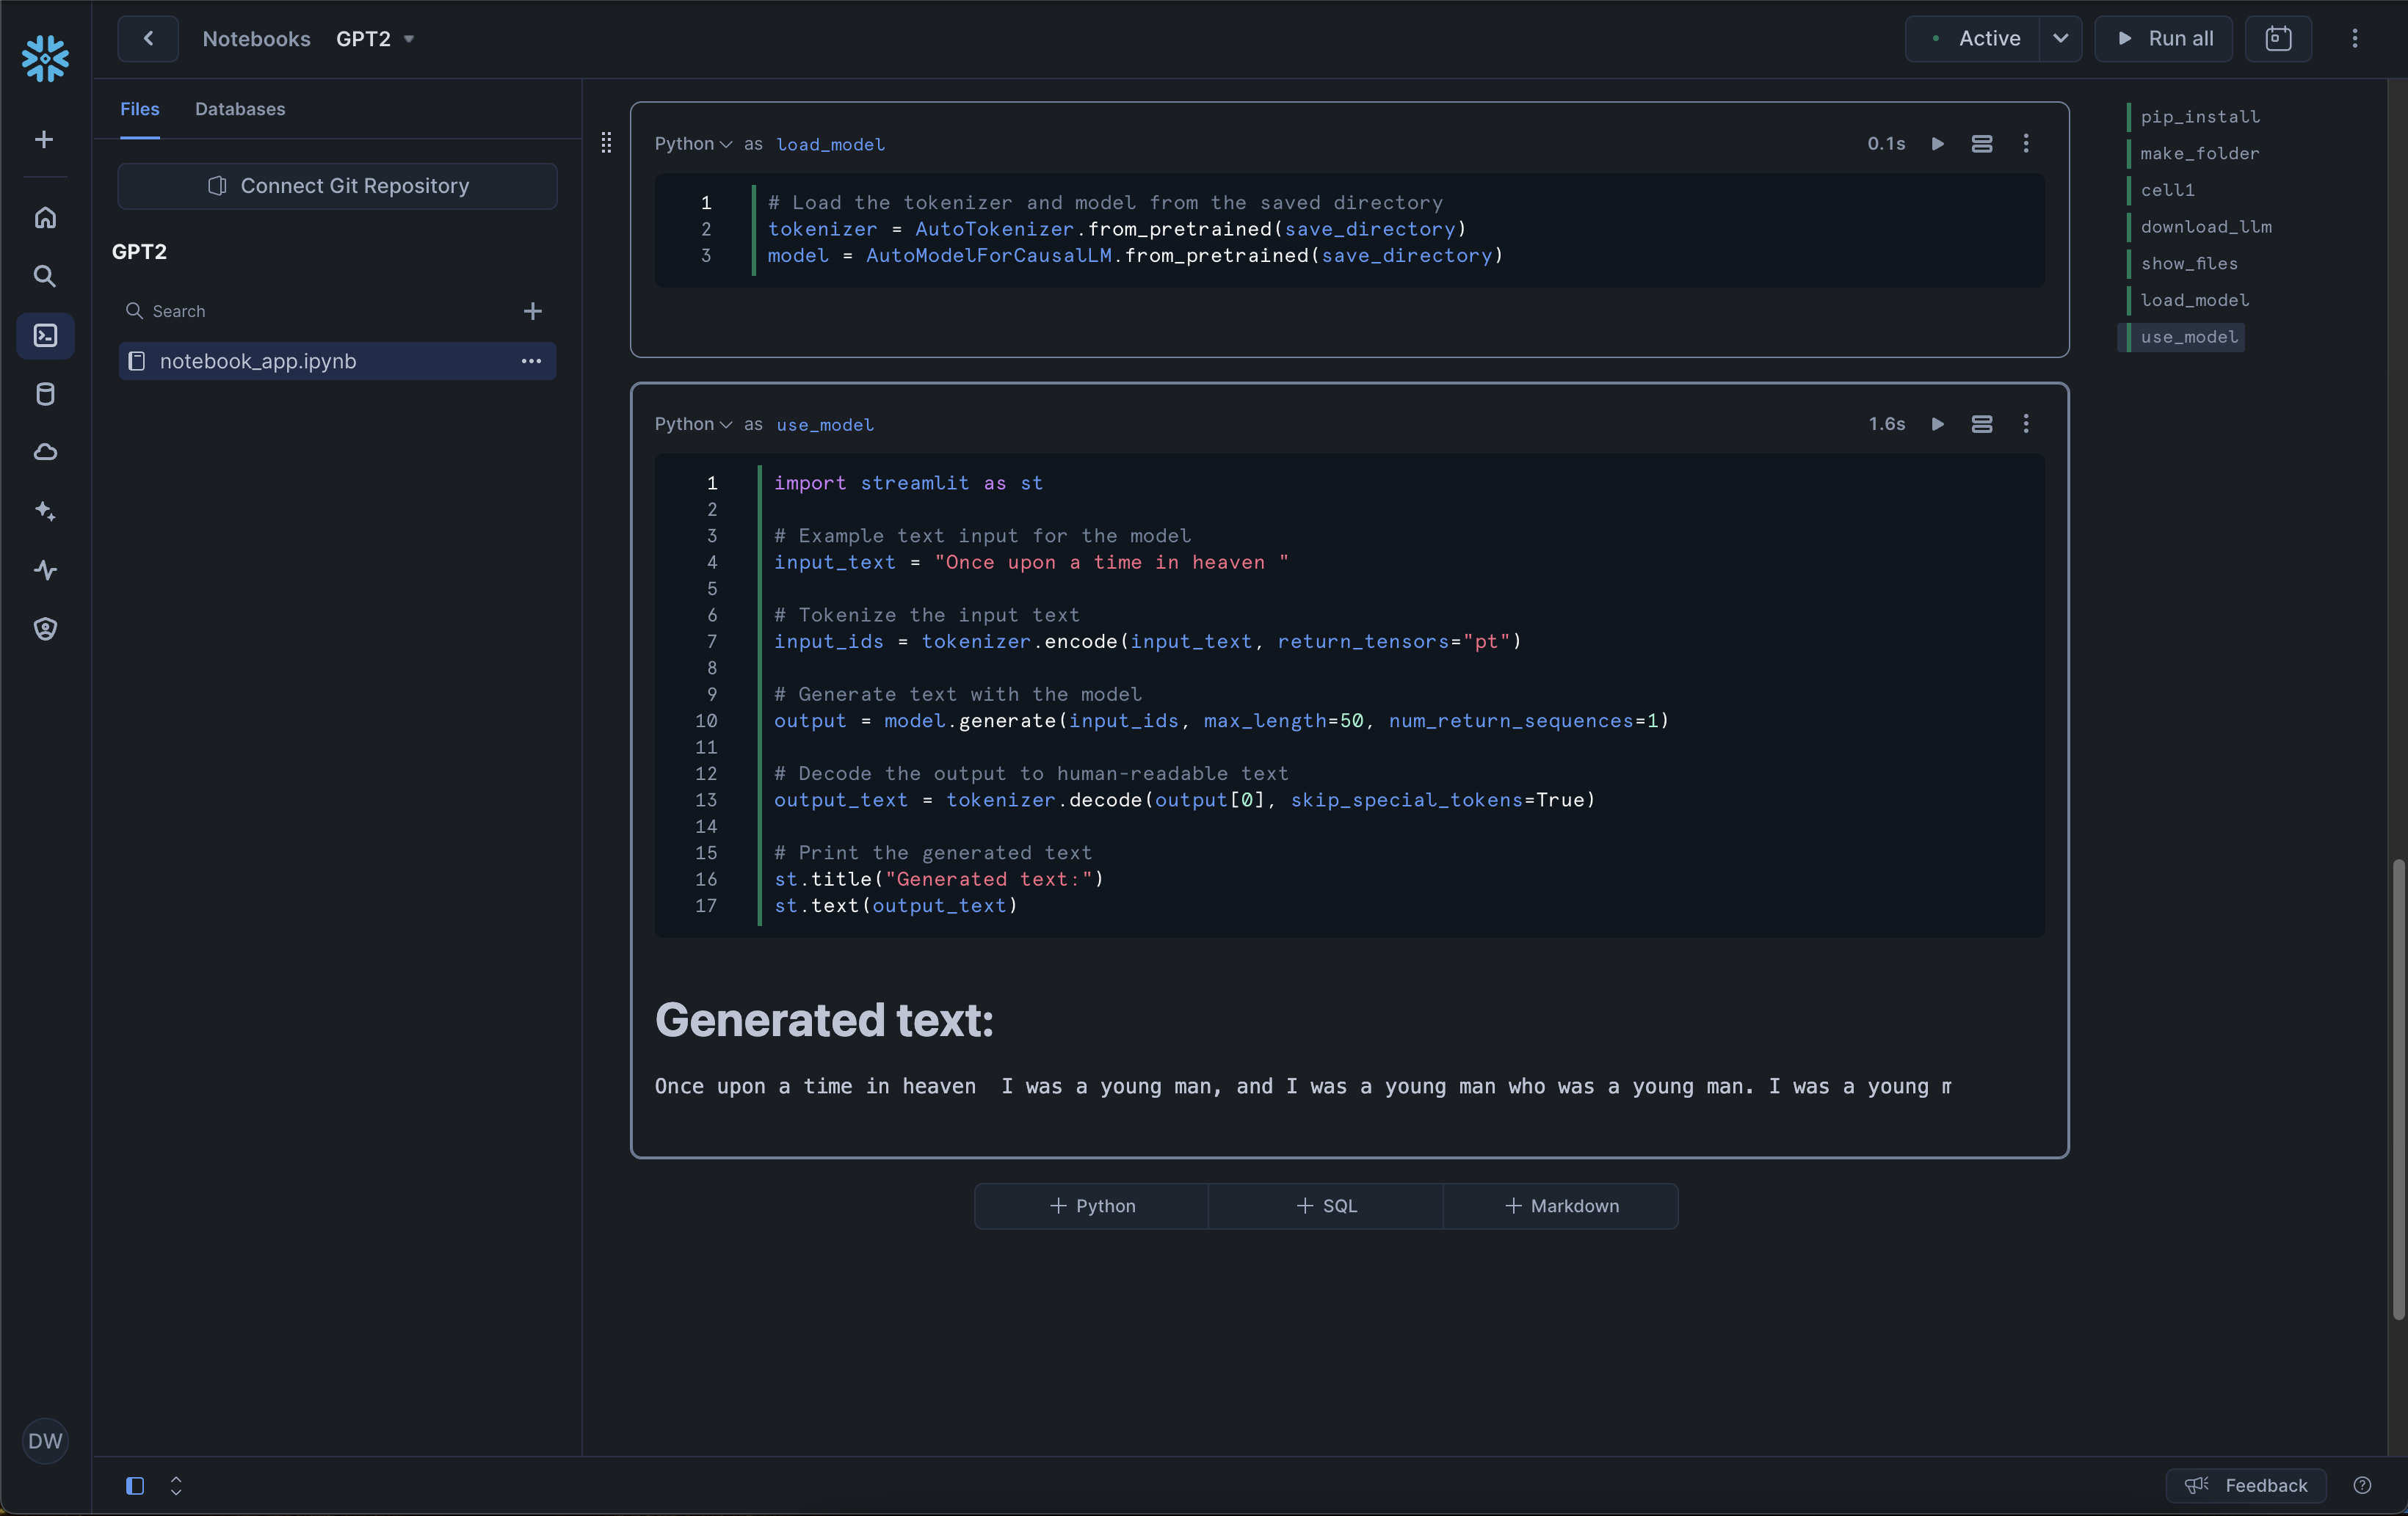This screenshot has height=1516, width=2408.
Task: Expand the dropdown arrow next to Active
Action: pyautogui.click(x=2060, y=38)
